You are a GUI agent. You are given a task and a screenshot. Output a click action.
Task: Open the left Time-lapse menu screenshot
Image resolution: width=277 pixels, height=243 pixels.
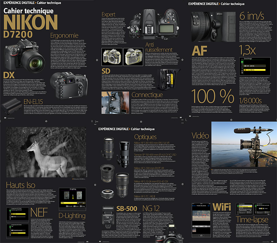tap(245, 209)
